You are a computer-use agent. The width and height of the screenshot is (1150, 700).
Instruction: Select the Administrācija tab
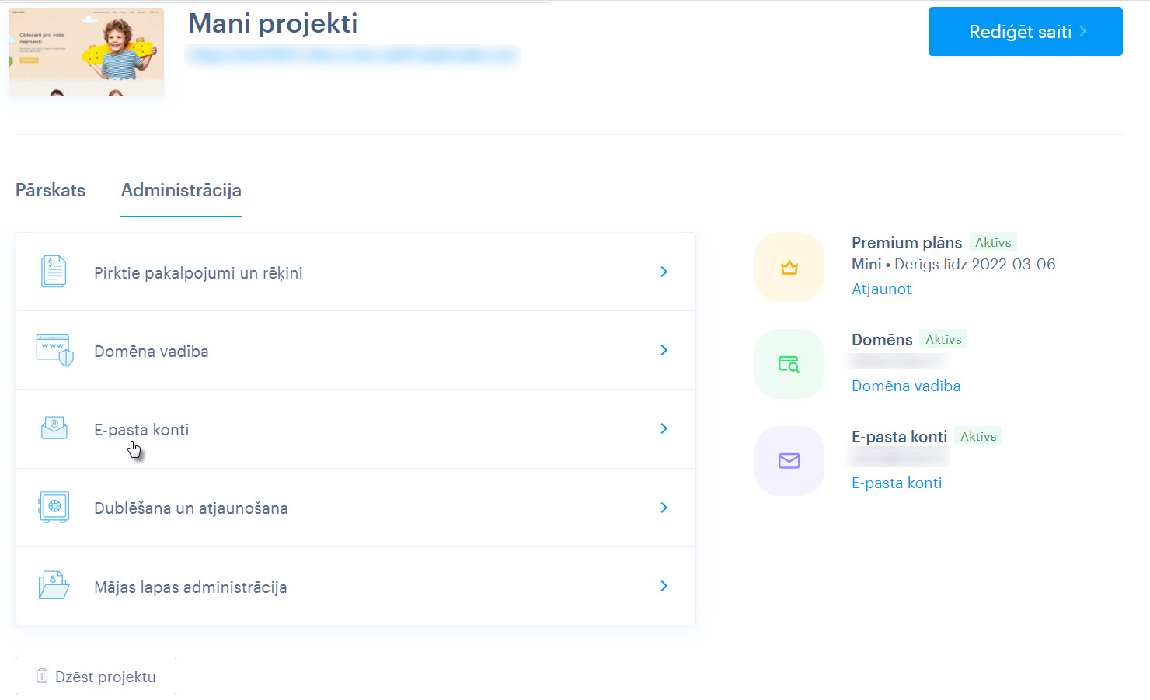[x=181, y=190]
